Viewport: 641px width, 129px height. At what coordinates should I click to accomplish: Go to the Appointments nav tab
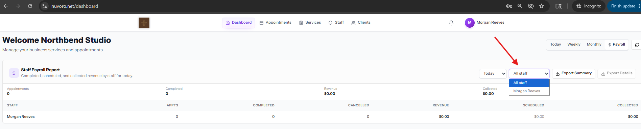[275, 23]
